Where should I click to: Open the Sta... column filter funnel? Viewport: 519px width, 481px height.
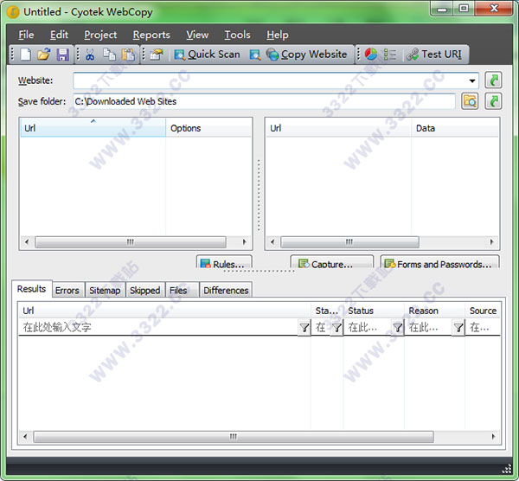pos(337,327)
